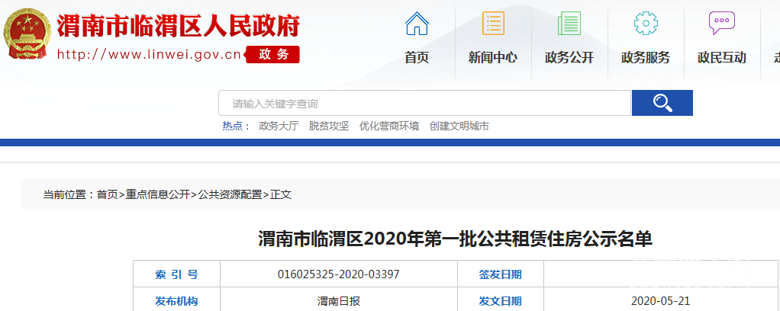Click the news list icon above 新闻中心

[493, 24]
